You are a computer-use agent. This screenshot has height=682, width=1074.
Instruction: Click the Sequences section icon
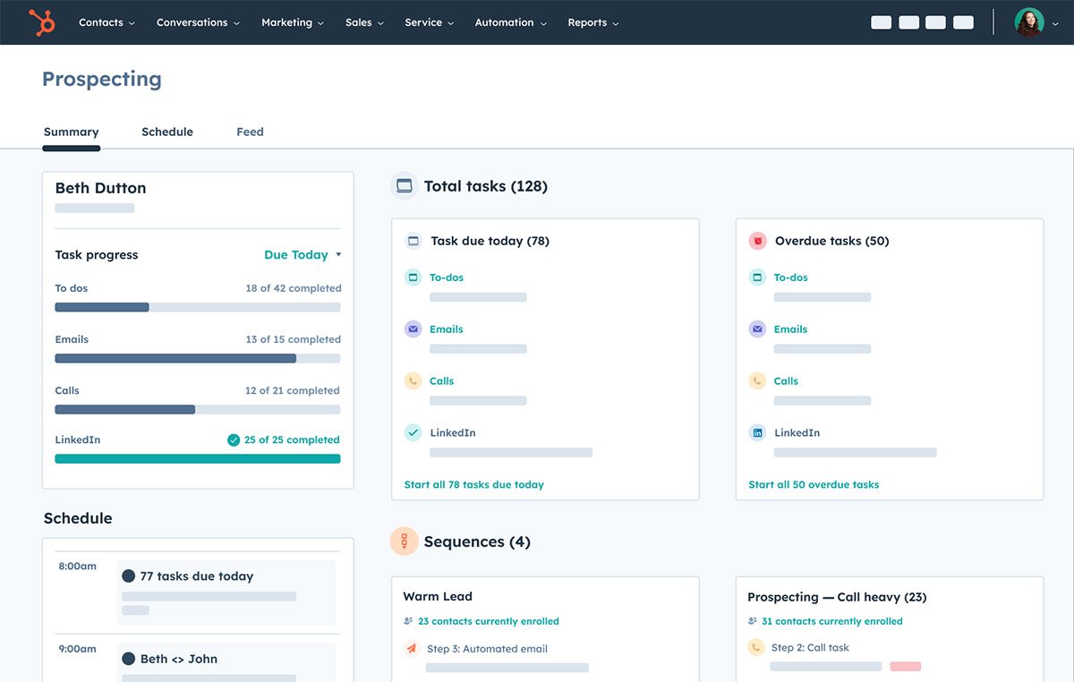tap(402, 541)
